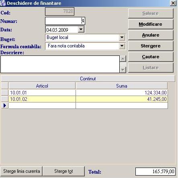
Task: Click the Anulare button
Action: [x=151, y=35]
